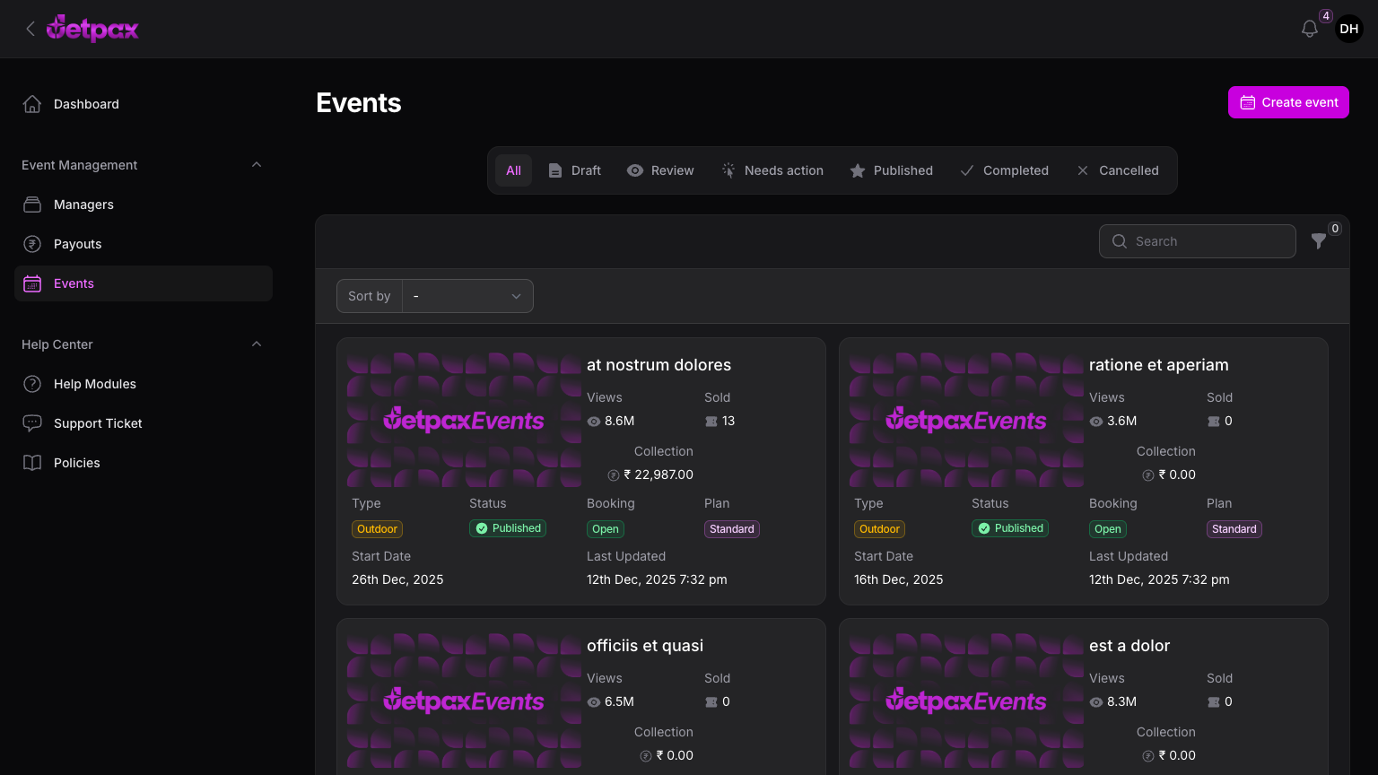Click the Help Modules question mark icon
This screenshot has height=775, width=1378.
32,384
